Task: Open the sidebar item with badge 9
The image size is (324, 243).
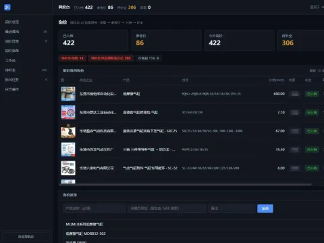Action: [26, 41]
